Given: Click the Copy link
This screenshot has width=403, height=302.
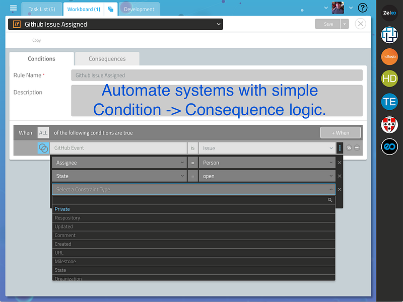Looking at the screenshot, I should (36, 40).
